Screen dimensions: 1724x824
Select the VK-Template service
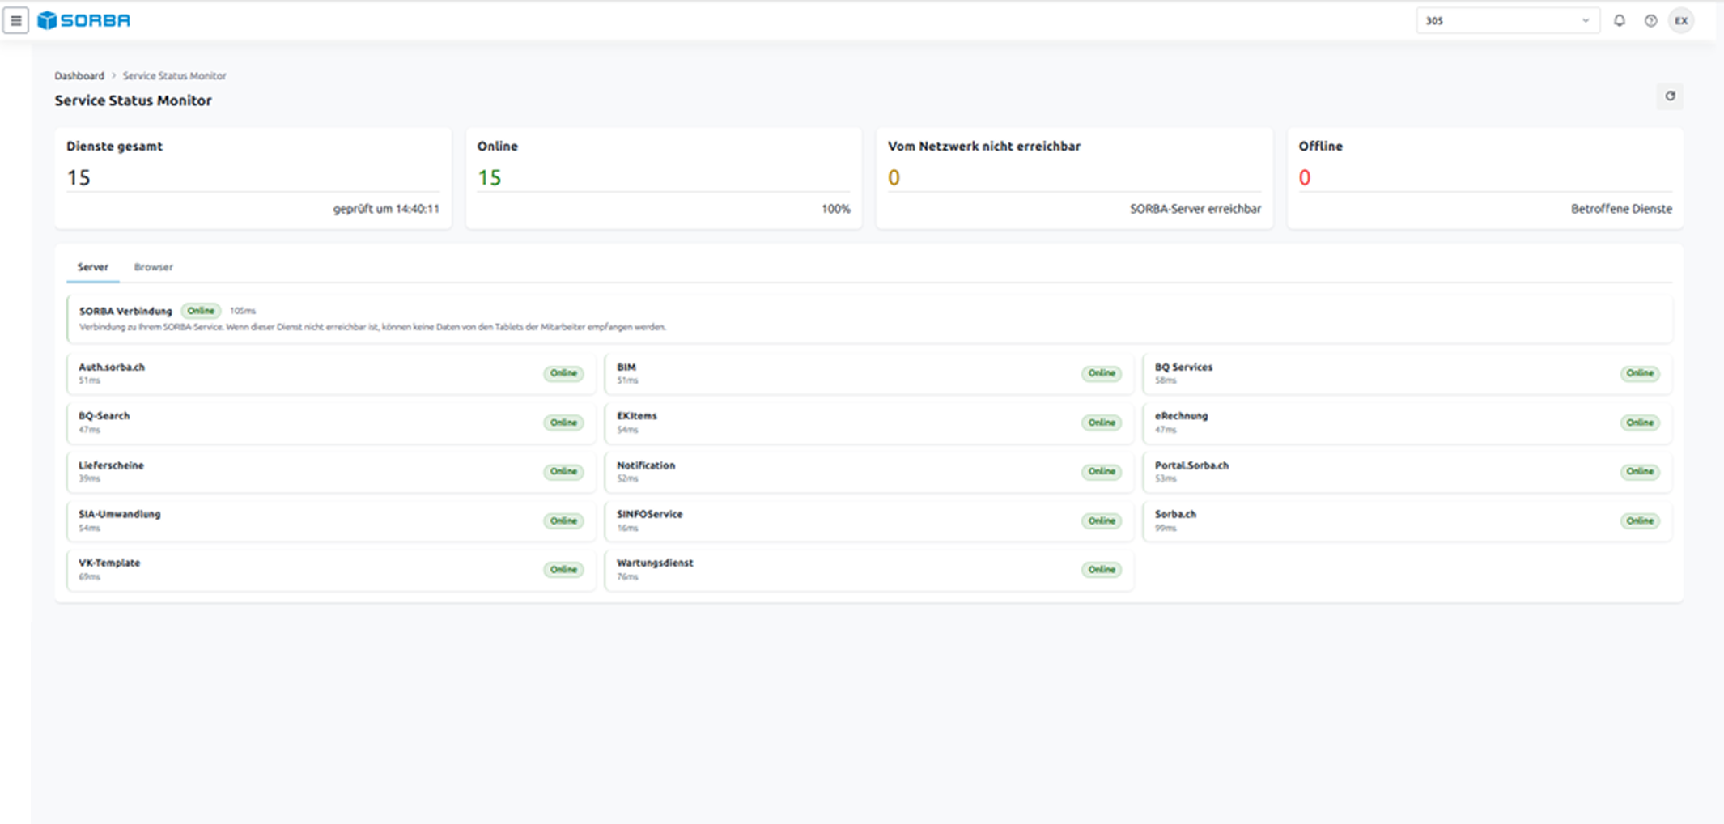pyautogui.click(x=331, y=570)
